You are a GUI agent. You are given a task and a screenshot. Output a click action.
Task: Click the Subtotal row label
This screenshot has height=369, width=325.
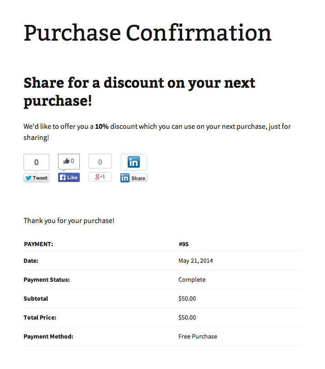click(36, 299)
